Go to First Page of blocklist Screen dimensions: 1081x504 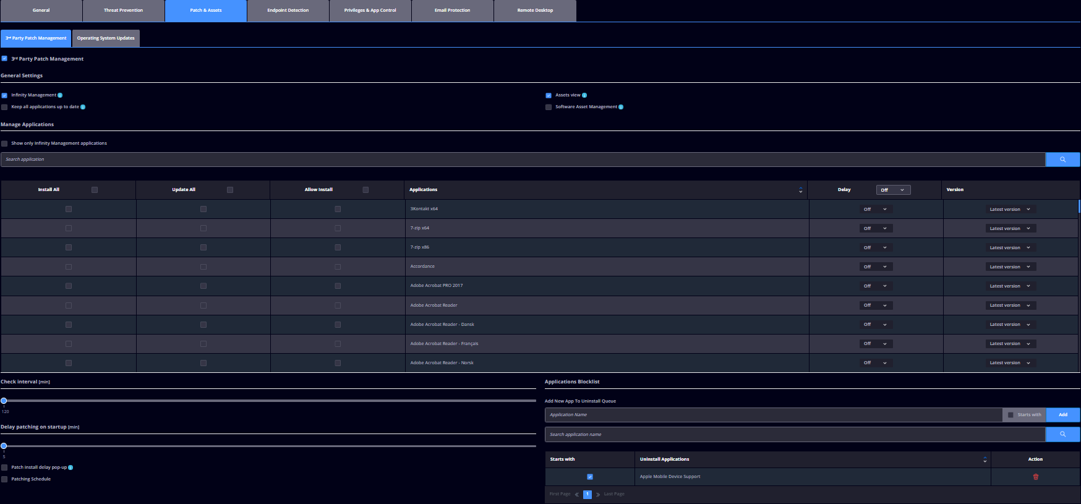[x=560, y=494]
